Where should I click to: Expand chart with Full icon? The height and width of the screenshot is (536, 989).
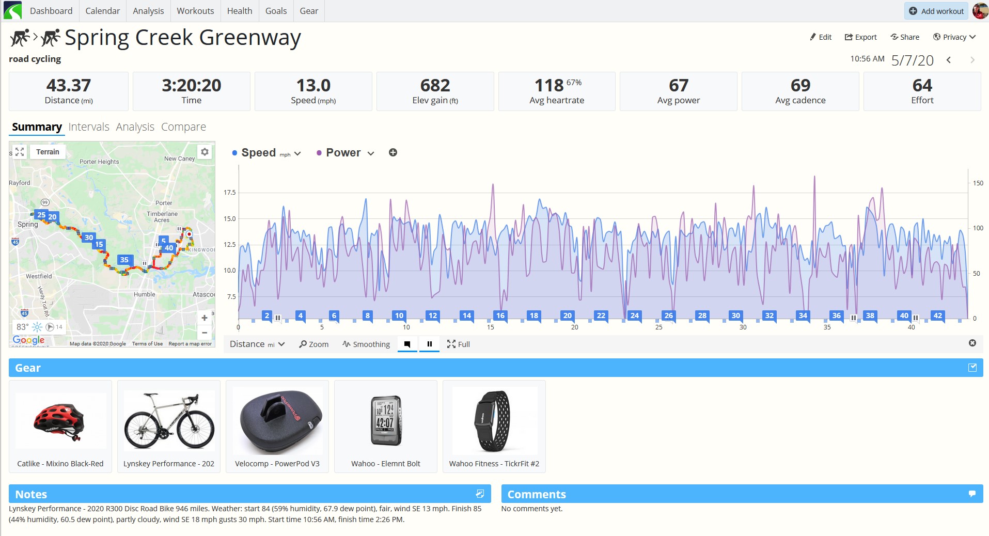point(459,344)
